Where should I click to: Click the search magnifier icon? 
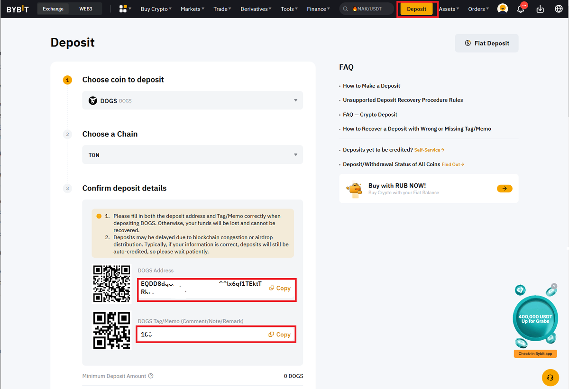pyautogui.click(x=346, y=9)
